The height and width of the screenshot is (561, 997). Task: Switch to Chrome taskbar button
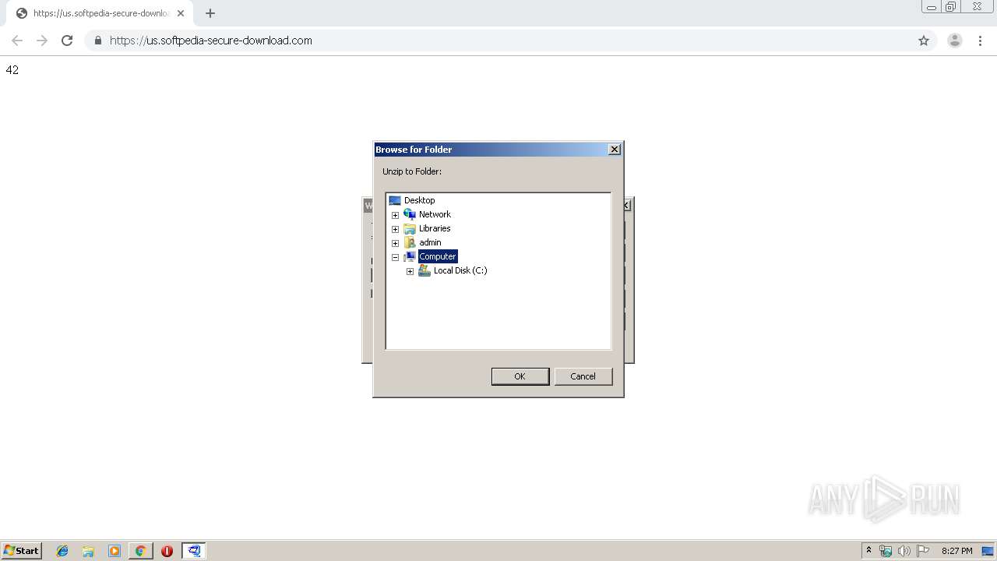(x=140, y=551)
